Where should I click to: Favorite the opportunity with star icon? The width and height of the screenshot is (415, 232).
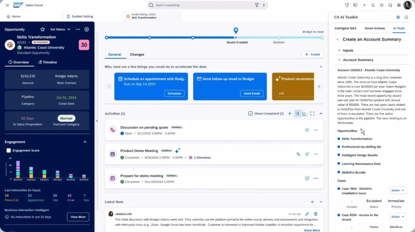pos(43,29)
